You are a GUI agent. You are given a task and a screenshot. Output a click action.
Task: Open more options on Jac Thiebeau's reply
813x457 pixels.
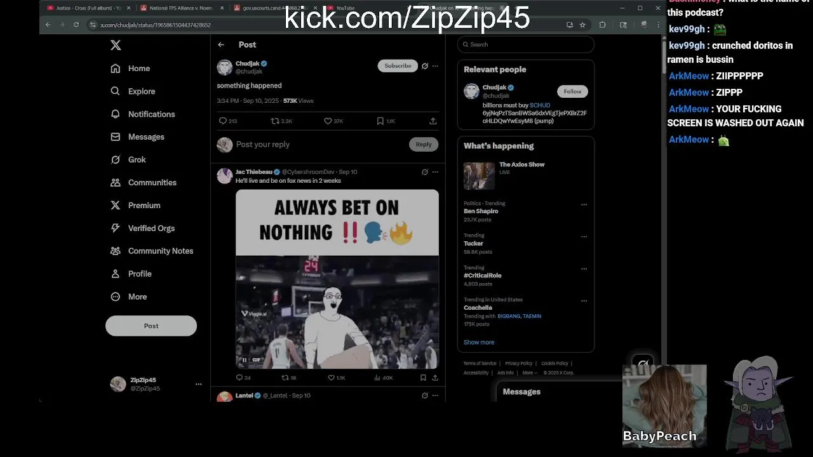(x=435, y=172)
